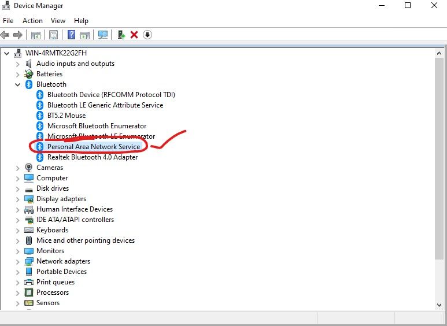Click the Human Interface Devices icon
The image size is (447, 326).
pos(29,209)
